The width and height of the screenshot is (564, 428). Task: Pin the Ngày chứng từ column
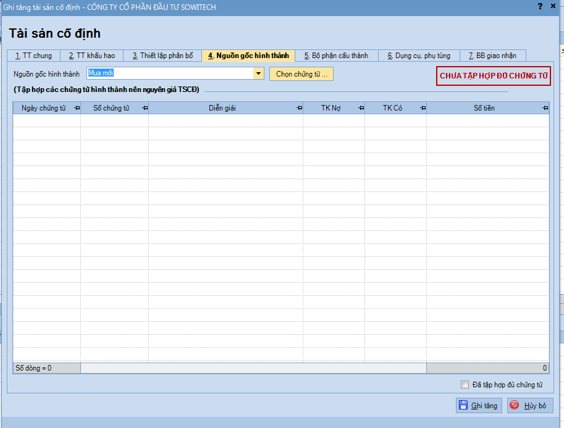[x=77, y=108]
